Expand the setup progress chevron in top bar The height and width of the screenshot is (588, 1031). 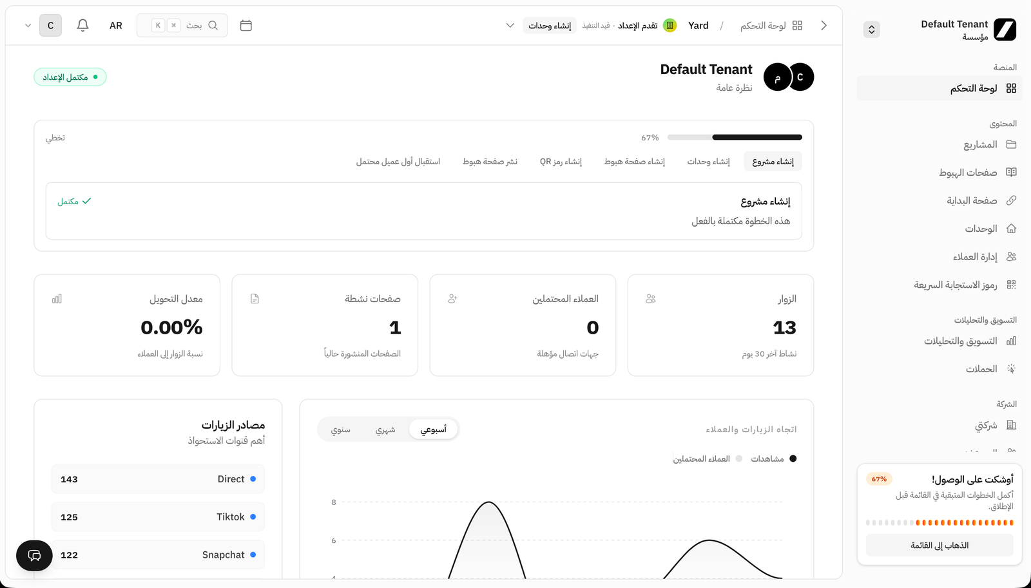(x=510, y=26)
